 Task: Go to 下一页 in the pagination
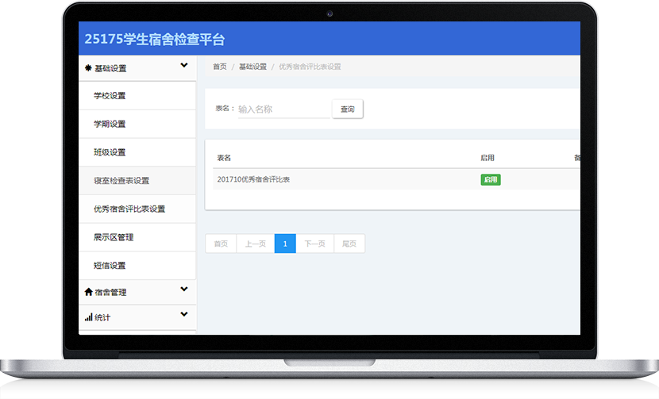pos(314,244)
